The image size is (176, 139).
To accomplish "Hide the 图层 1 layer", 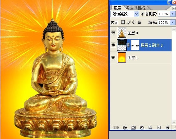I will [113, 57].
